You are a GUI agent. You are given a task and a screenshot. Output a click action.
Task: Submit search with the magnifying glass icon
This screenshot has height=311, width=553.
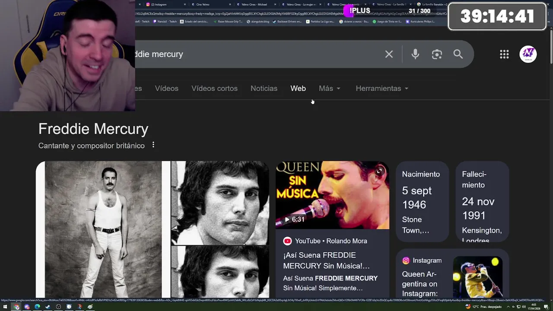pos(458,54)
